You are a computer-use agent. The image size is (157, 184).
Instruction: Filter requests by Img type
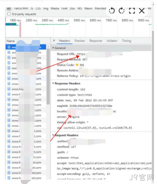pos(46,9)
